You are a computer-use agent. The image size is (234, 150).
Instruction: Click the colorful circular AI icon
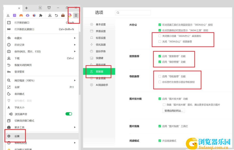pos(69,15)
